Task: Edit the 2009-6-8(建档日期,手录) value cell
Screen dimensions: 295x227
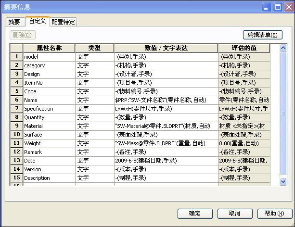Action: 166,161
